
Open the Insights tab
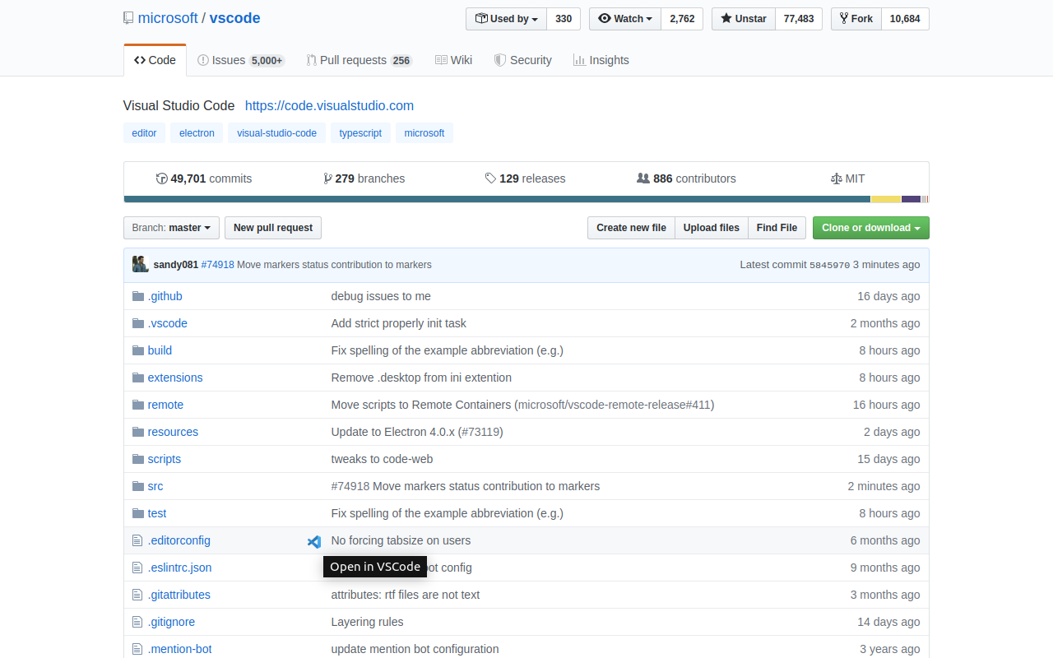(601, 60)
